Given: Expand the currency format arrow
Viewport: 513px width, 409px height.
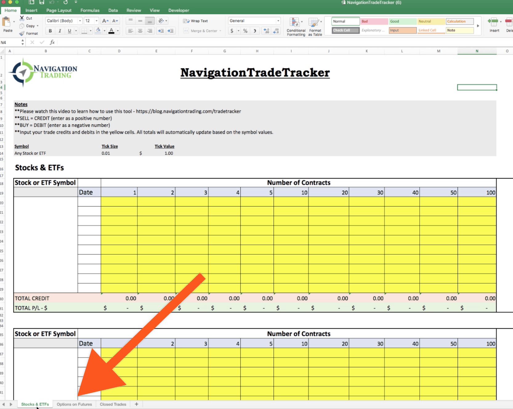Looking at the screenshot, I should pyautogui.click(x=238, y=31).
